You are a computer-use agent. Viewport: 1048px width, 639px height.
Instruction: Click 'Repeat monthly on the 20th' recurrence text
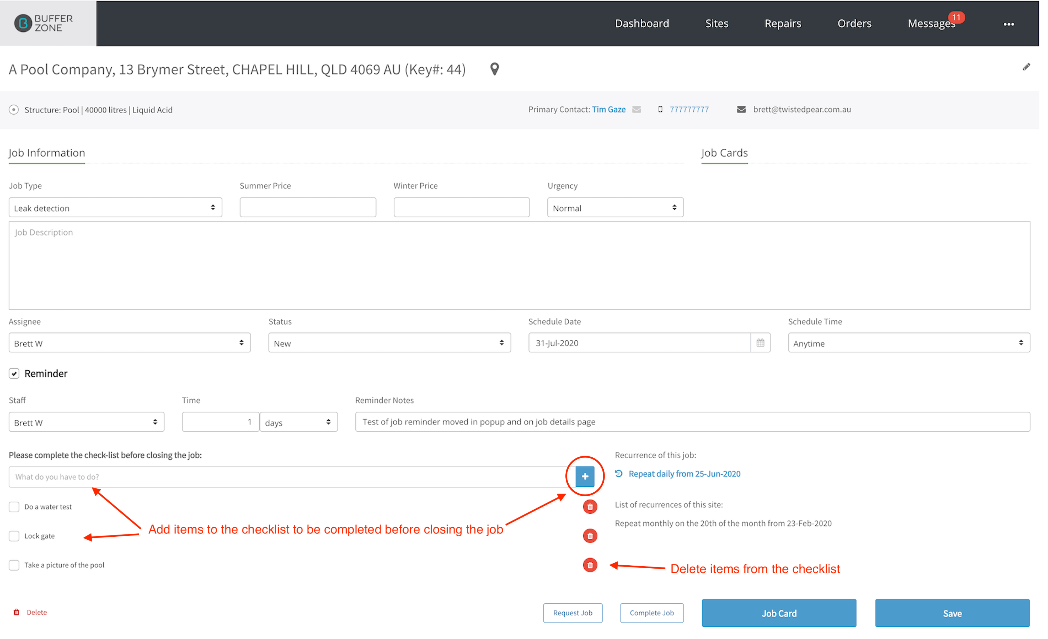[x=723, y=523]
